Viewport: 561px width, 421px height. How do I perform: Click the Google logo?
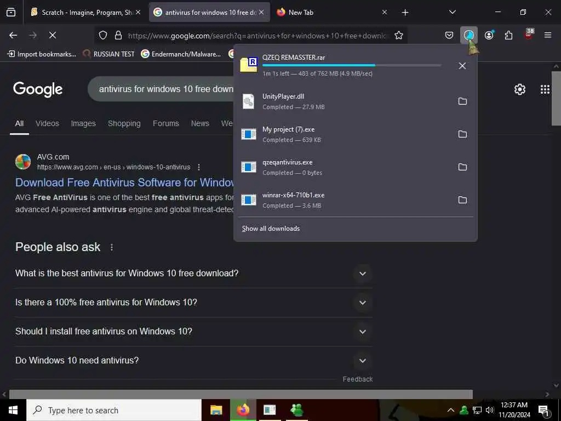[38, 89]
